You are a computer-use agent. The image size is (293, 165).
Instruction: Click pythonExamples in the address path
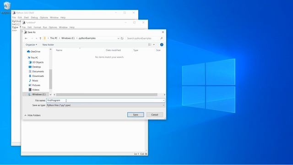coord(87,38)
